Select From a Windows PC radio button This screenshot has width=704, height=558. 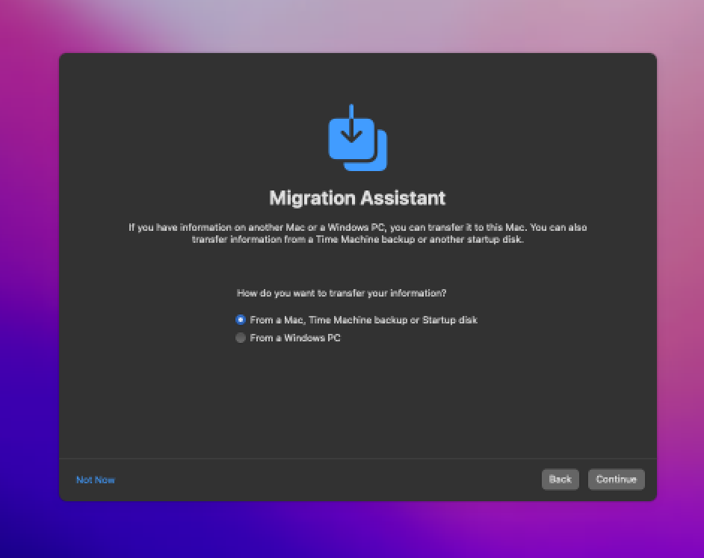[241, 338]
